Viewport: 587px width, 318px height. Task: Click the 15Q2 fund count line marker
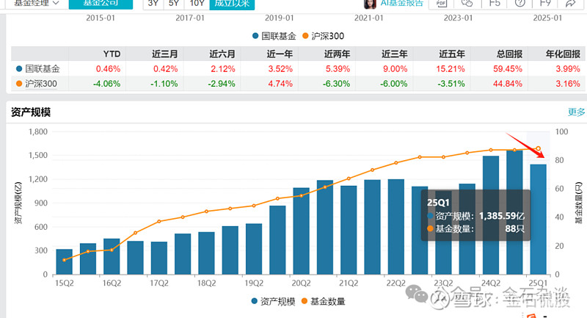pos(65,260)
